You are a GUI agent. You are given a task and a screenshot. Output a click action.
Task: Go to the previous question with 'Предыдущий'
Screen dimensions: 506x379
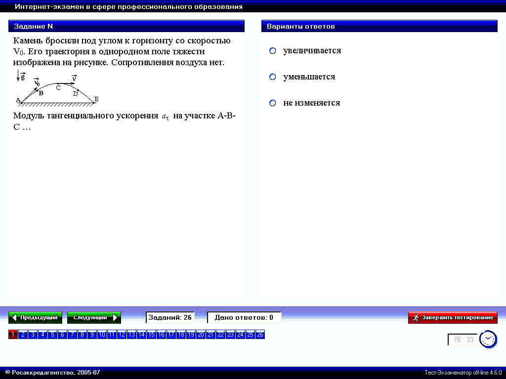(36, 317)
